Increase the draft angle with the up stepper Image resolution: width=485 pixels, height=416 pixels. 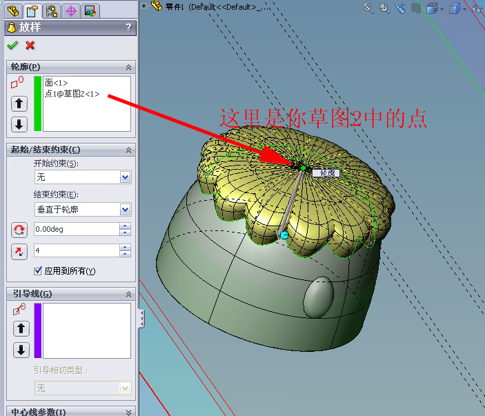coord(125,226)
